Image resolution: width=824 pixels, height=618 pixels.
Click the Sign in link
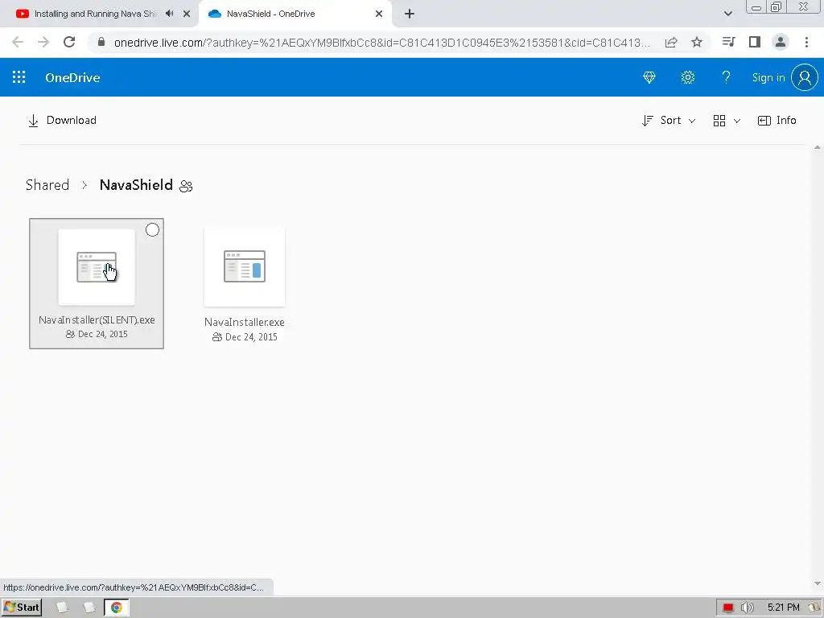[x=768, y=78]
